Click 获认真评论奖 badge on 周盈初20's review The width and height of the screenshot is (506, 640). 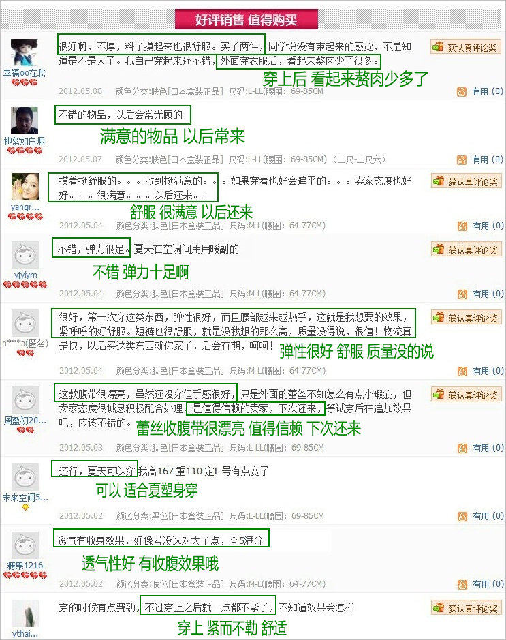(x=466, y=395)
